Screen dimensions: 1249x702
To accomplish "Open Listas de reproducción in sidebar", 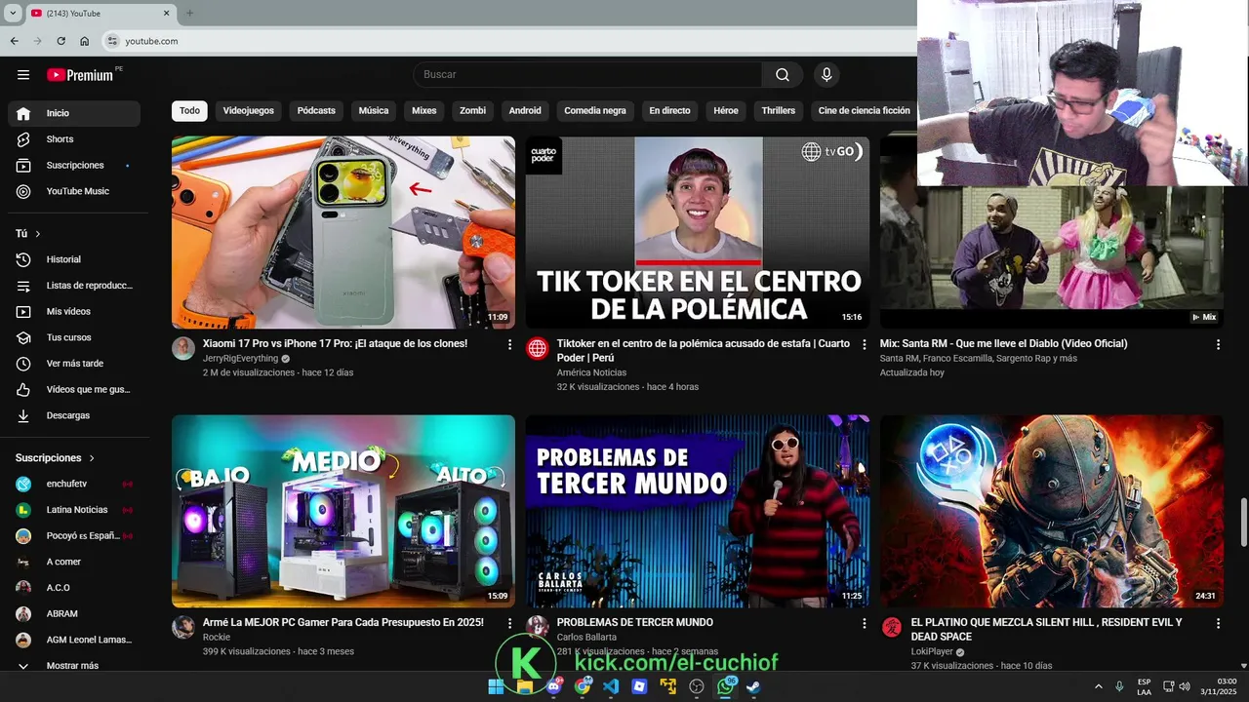I will click(74, 286).
